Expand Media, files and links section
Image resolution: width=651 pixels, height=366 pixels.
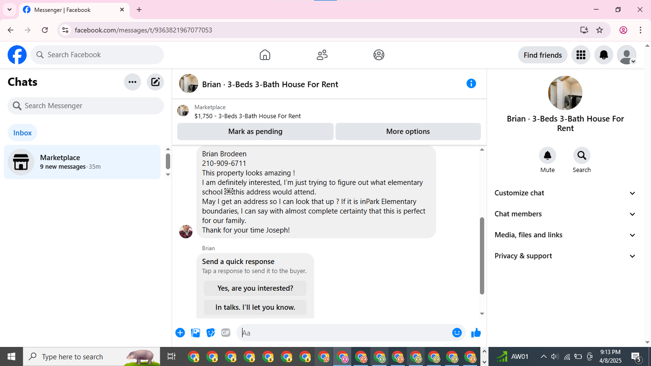coord(565,235)
